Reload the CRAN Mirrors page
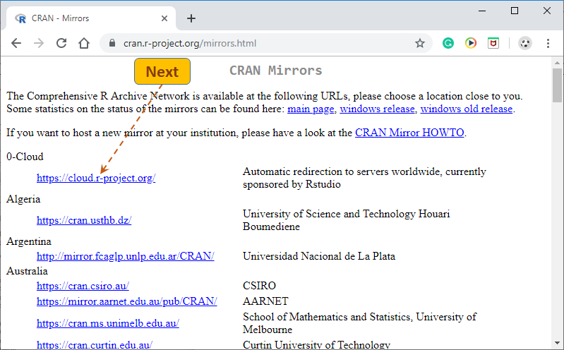The height and width of the screenshot is (350, 564). coord(61,43)
